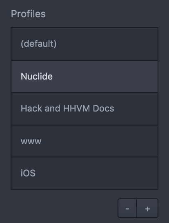This screenshot has height=223, width=169.
Task: Click the iOS text label
Action: click(28, 173)
